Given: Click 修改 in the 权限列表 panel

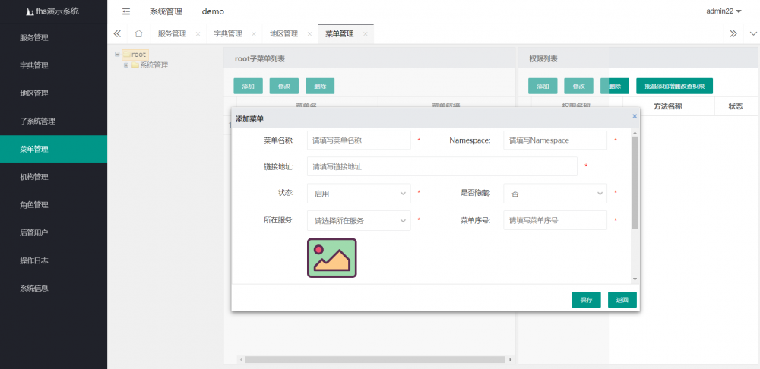Looking at the screenshot, I should pos(578,87).
